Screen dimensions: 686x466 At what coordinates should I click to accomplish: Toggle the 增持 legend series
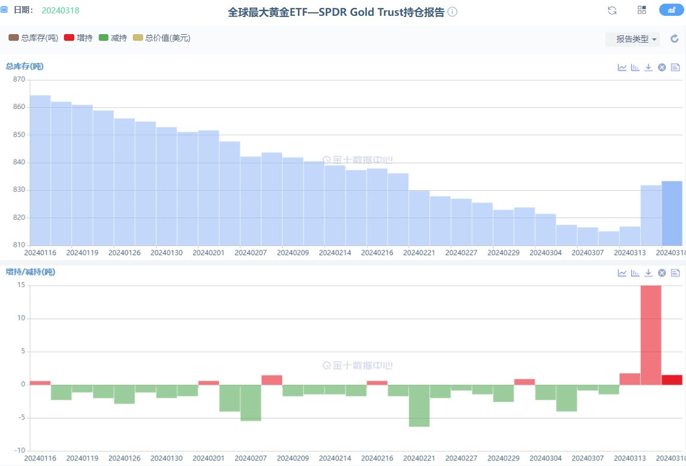pyautogui.click(x=78, y=38)
